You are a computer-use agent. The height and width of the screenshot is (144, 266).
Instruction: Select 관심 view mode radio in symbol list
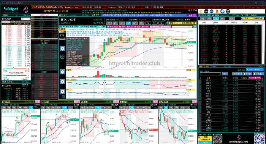click(256, 69)
